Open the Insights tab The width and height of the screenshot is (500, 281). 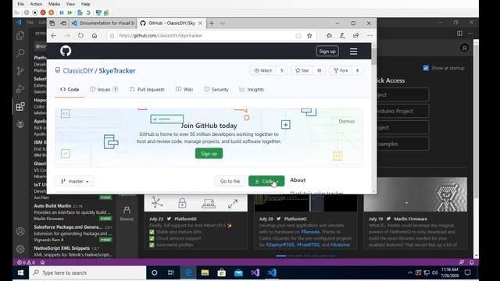pyautogui.click(x=252, y=90)
